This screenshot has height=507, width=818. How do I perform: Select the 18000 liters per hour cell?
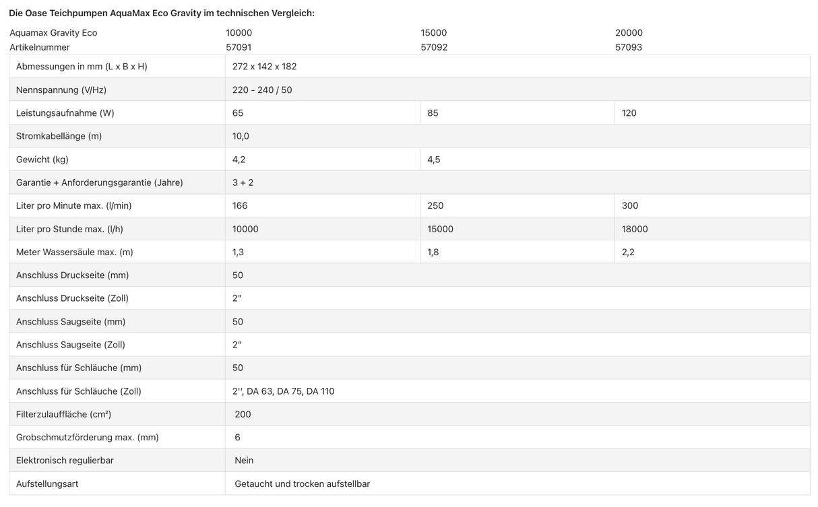click(x=635, y=229)
